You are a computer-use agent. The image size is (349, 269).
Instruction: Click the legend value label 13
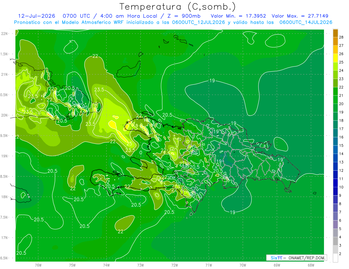click(342, 162)
